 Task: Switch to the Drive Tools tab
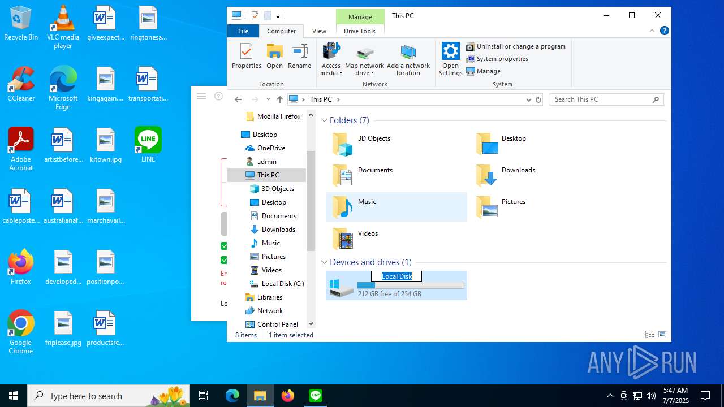(x=360, y=31)
